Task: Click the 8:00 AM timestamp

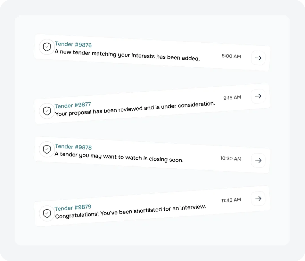Action: 231,56
